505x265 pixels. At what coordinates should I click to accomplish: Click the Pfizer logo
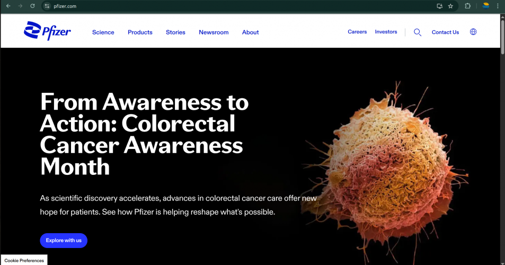(47, 31)
